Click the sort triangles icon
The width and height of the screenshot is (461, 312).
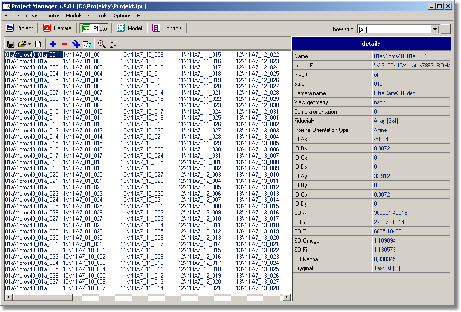[114, 44]
